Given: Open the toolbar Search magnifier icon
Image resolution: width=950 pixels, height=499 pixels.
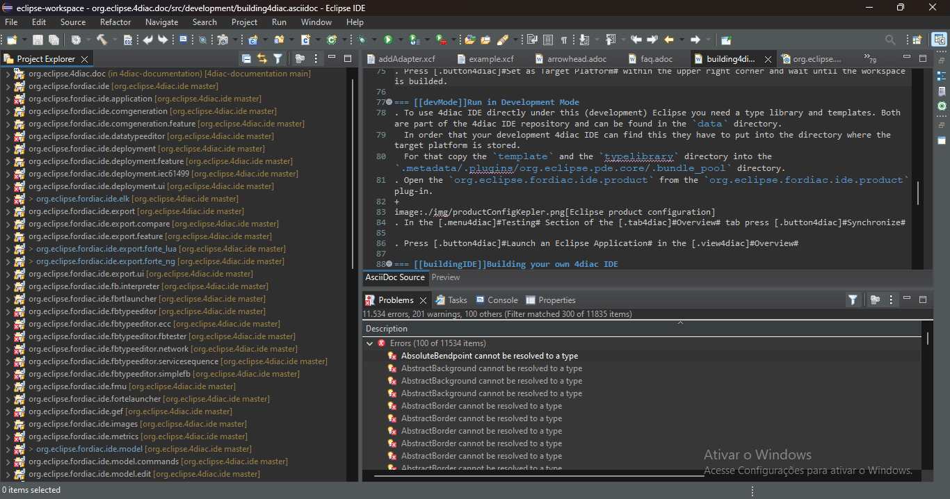Looking at the screenshot, I should [890, 40].
